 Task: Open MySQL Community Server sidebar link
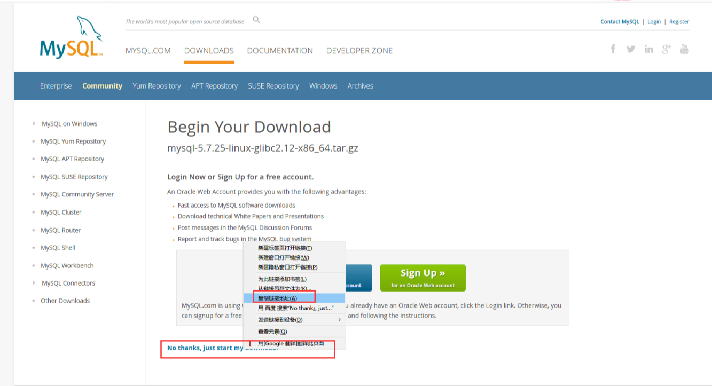(x=77, y=194)
